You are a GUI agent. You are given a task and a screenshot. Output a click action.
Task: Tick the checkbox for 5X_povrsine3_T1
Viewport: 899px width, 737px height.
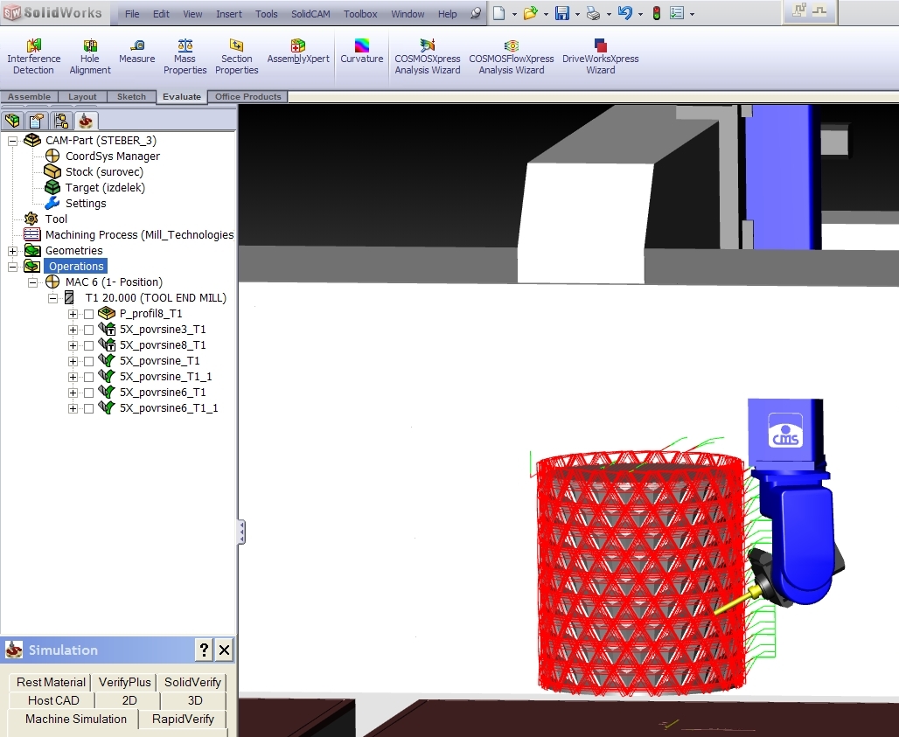coord(89,330)
